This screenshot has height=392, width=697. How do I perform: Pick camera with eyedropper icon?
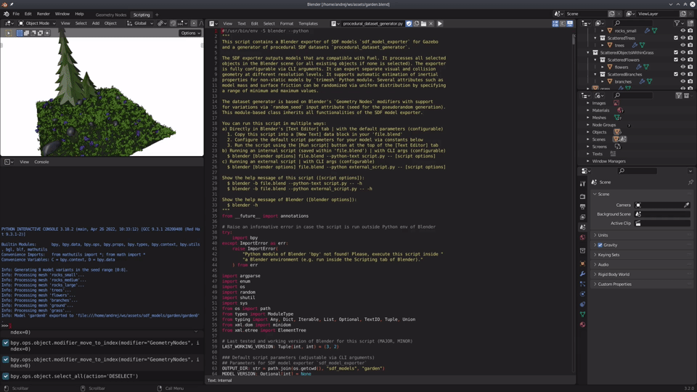point(686,205)
